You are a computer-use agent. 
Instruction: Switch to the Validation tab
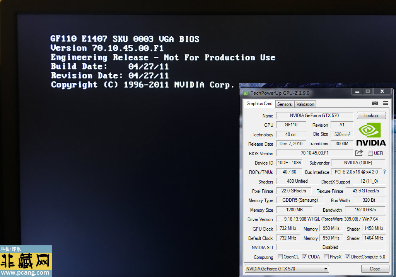pos(306,104)
